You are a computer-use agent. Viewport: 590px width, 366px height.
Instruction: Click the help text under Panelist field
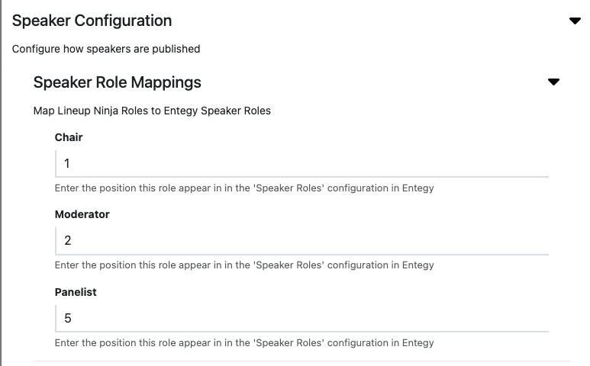tap(244, 343)
